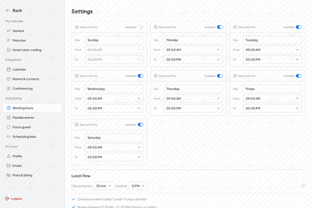Toggle Wednesday availability off
Viewport: 312px width, 208px height.
click(140, 76)
